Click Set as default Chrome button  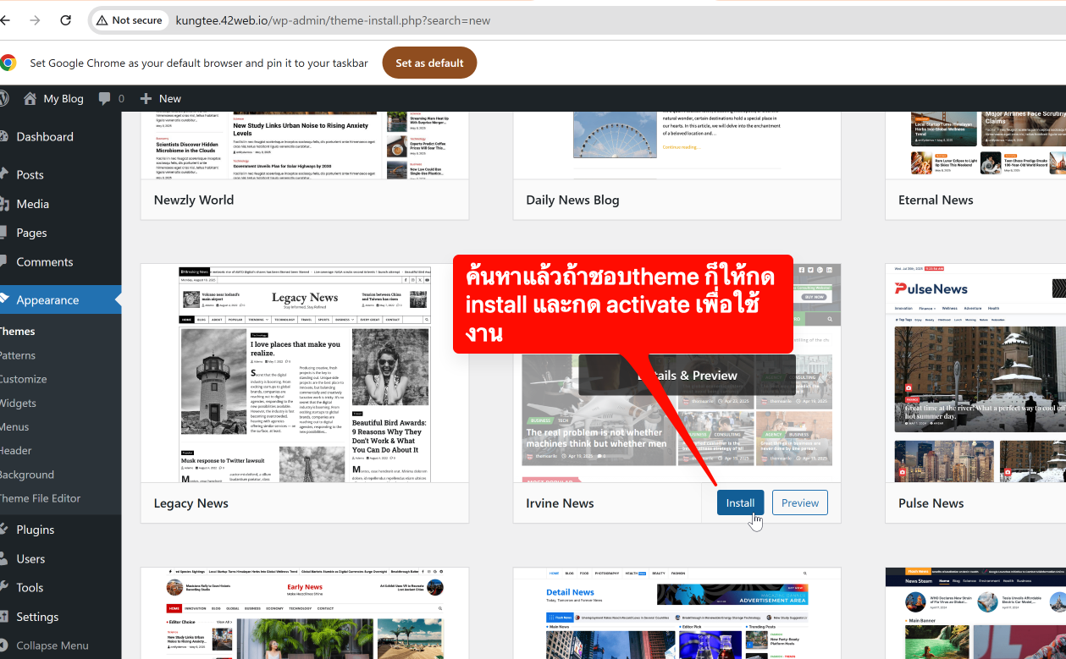(429, 63)
